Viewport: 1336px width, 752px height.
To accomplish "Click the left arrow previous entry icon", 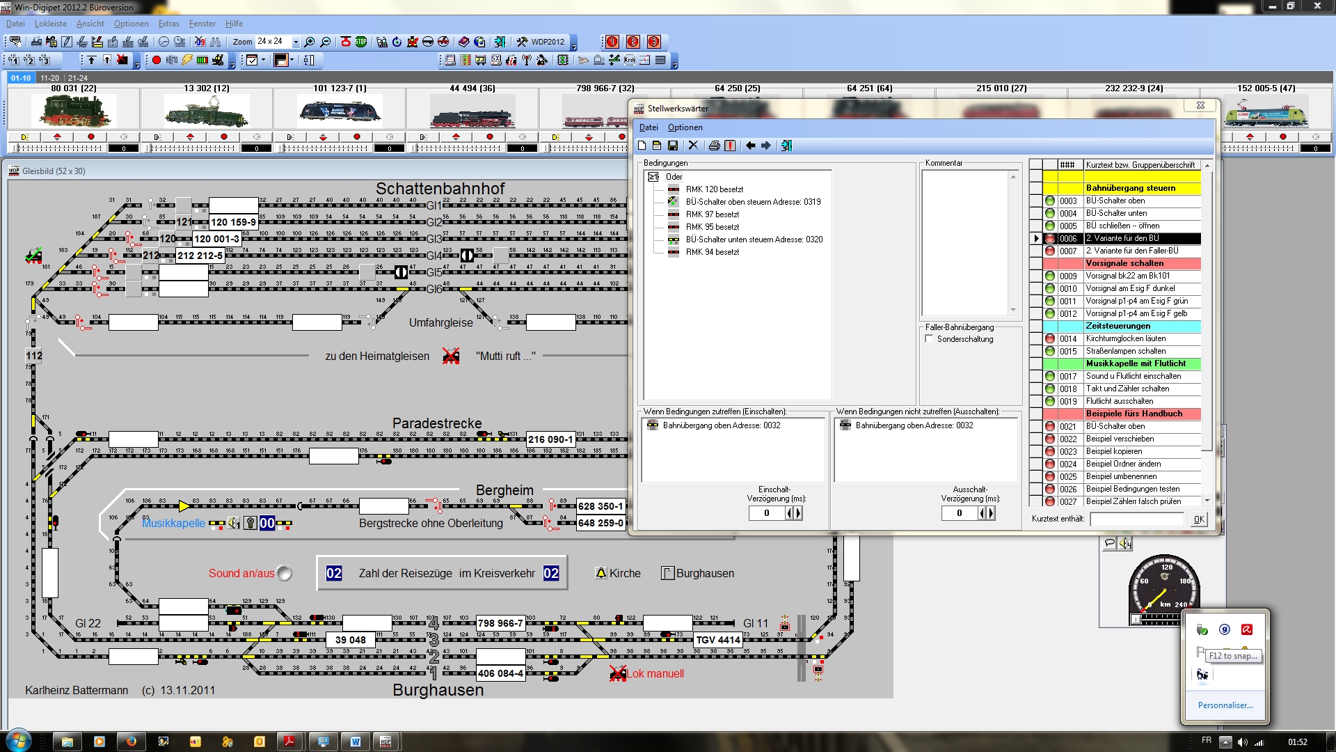I will (750, 146).
